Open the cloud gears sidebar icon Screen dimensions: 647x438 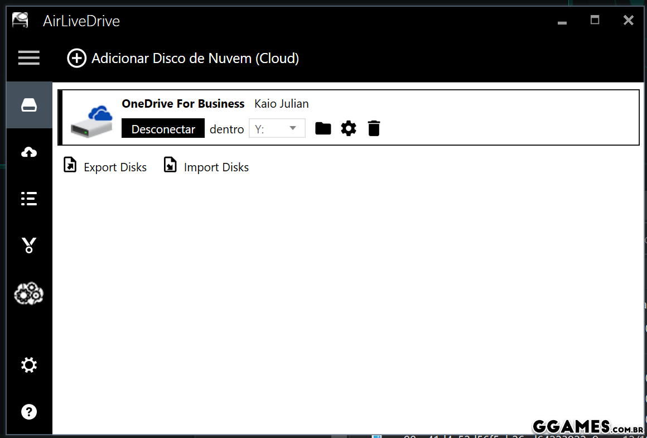tap(29, 293)
